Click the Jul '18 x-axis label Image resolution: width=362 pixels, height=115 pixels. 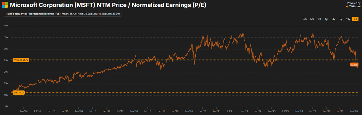(x=148, y=112)
